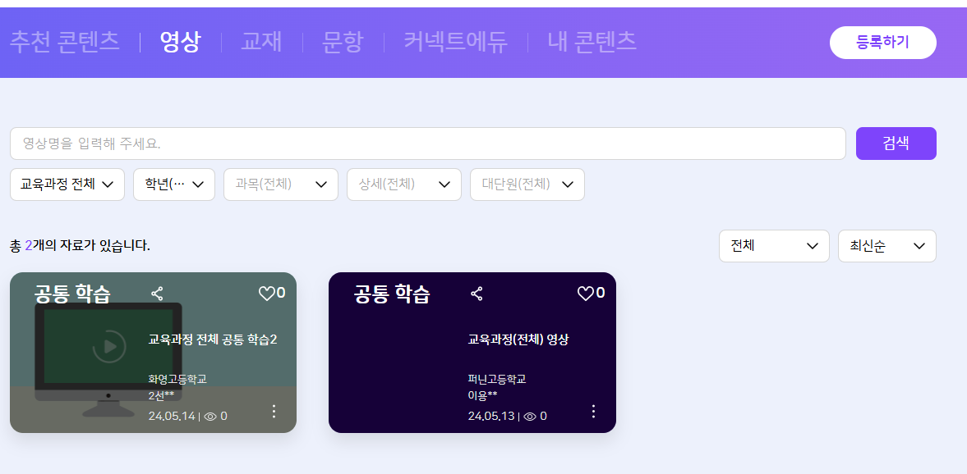Open the 과목(전체) subject dropdown
Screen dimensions: 967x474
click(x=281, y=185)
